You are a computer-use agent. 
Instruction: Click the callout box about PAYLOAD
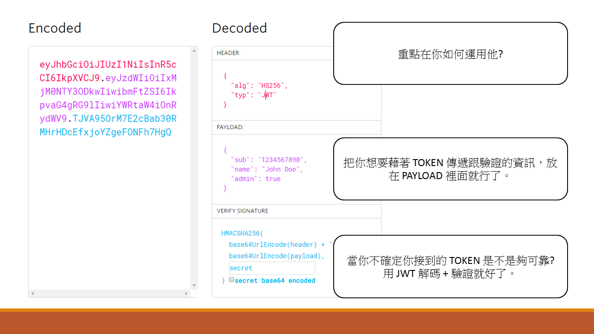point(450,169)
